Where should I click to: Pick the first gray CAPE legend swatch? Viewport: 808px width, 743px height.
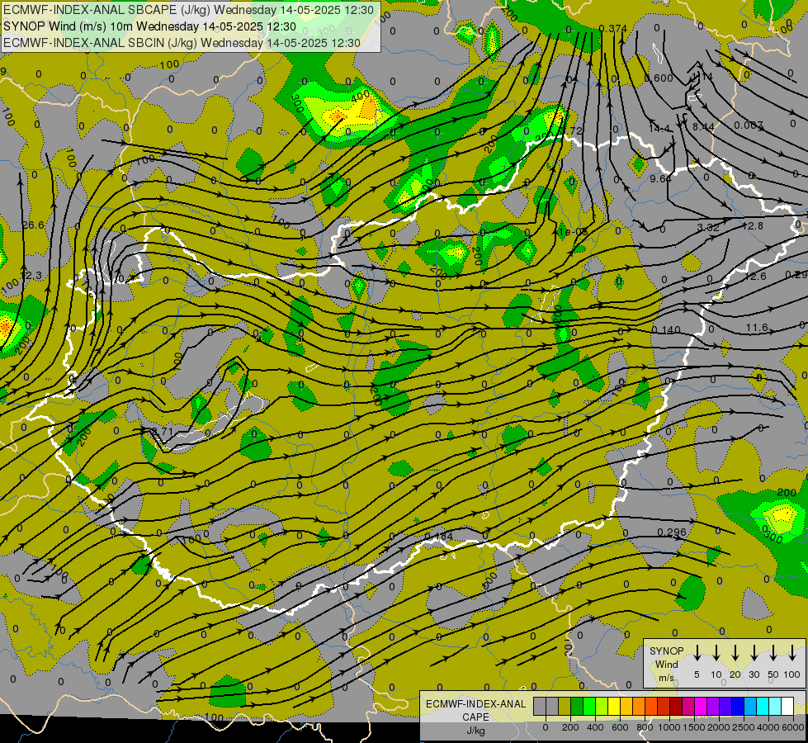click(x=540, y=706)
